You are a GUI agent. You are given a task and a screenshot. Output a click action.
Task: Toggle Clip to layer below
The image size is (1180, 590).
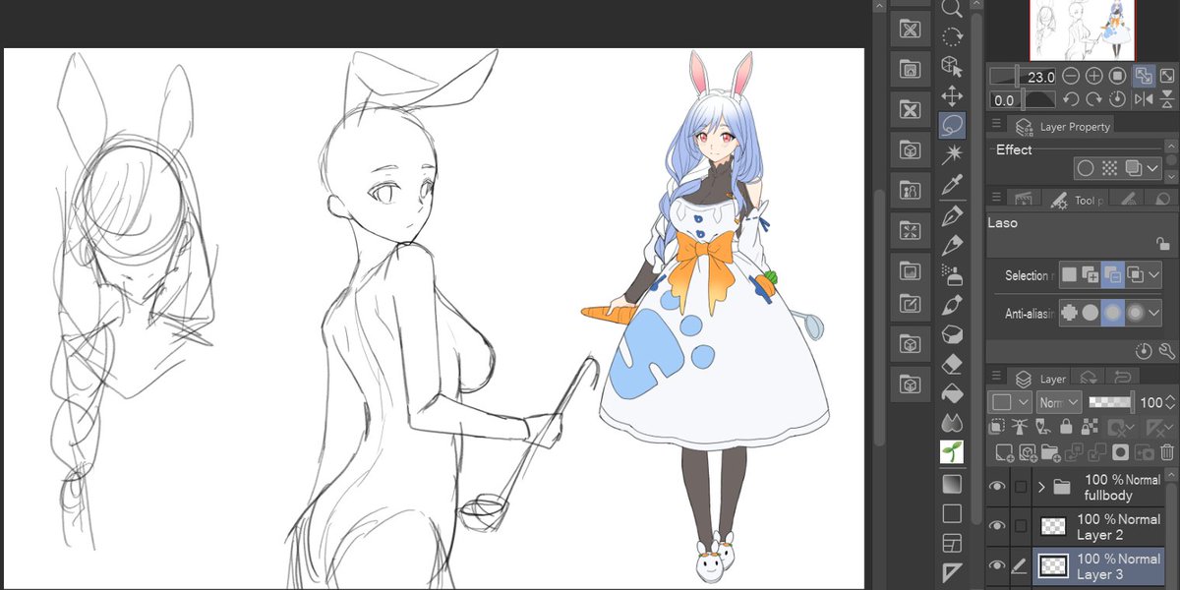[998, 427]
